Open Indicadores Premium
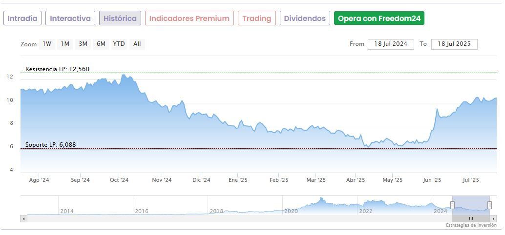Image resolution: width=505 pixels, height=235 pixels. point(189,19)
